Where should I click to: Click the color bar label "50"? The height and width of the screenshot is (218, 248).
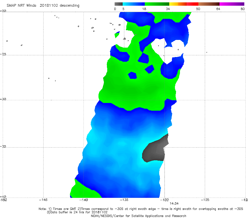pyautogui.click(x=198, y=9)
